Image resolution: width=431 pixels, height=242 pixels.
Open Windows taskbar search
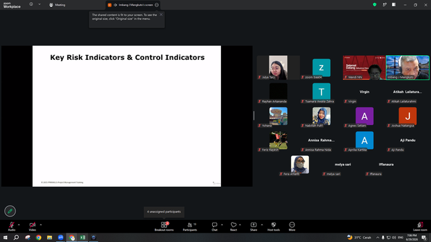tap(16, 237)
